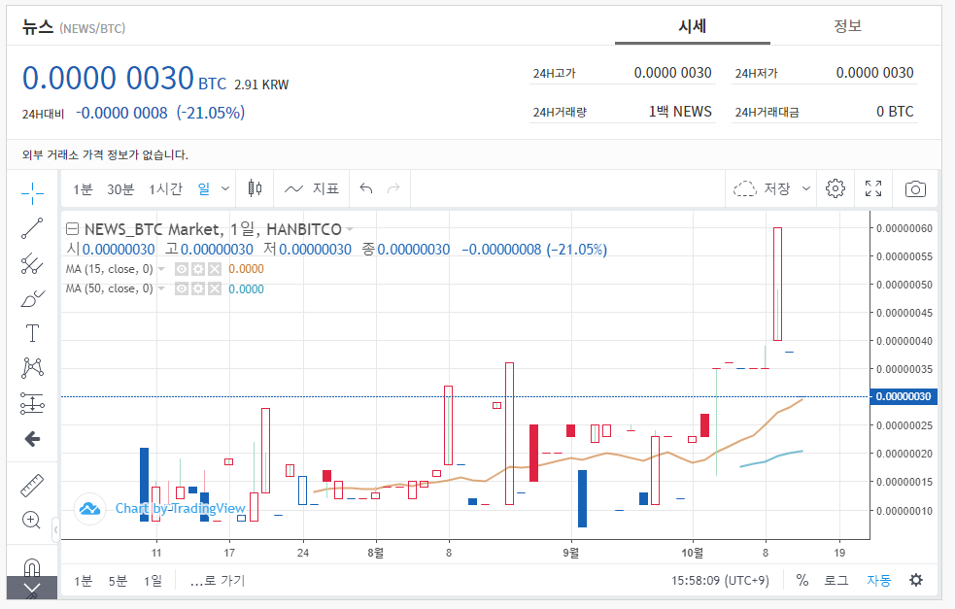Switch to the 정보 tab

pos(847,26)
